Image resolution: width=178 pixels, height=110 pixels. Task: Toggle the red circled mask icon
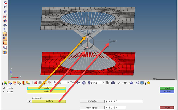pyautogui.click(x=5, y=21)
